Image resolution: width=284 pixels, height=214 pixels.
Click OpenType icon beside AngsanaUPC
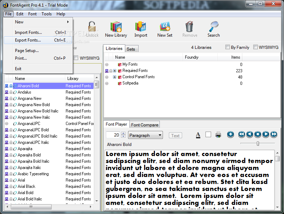15,124
